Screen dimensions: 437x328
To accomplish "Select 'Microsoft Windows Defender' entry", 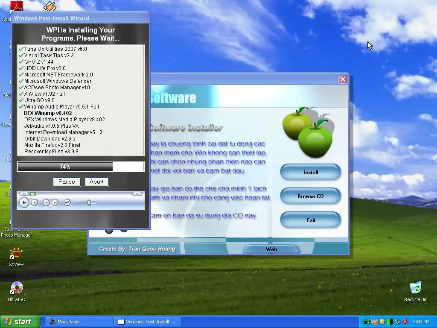I will (x=58, y=81).
